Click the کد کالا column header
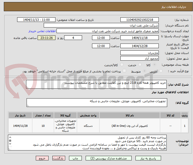 (x=170, y=115)
